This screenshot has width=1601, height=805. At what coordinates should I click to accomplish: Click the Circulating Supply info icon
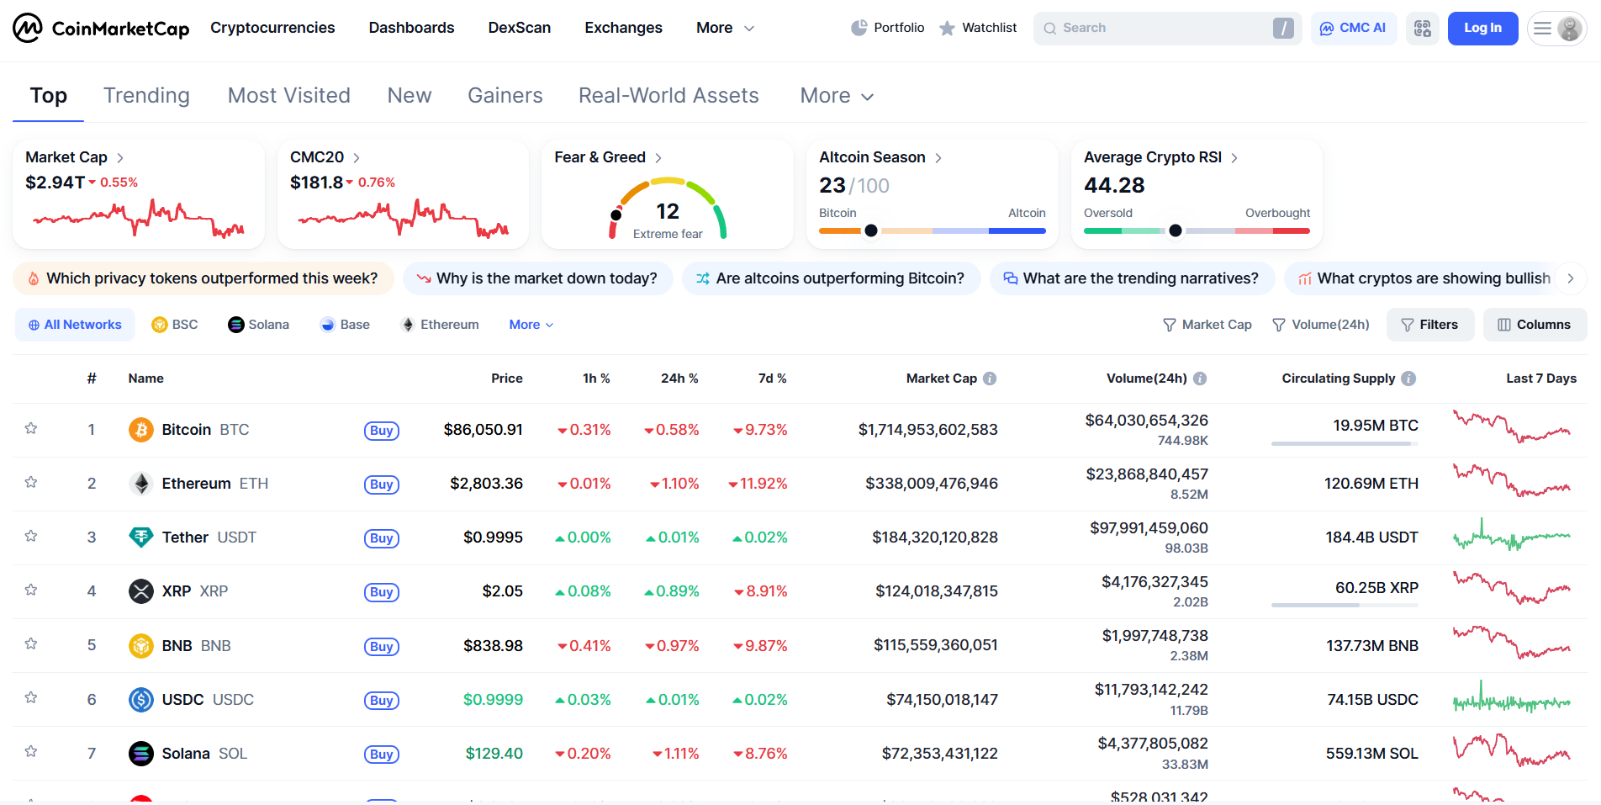pyautogui.click(x=1408, y=379)
